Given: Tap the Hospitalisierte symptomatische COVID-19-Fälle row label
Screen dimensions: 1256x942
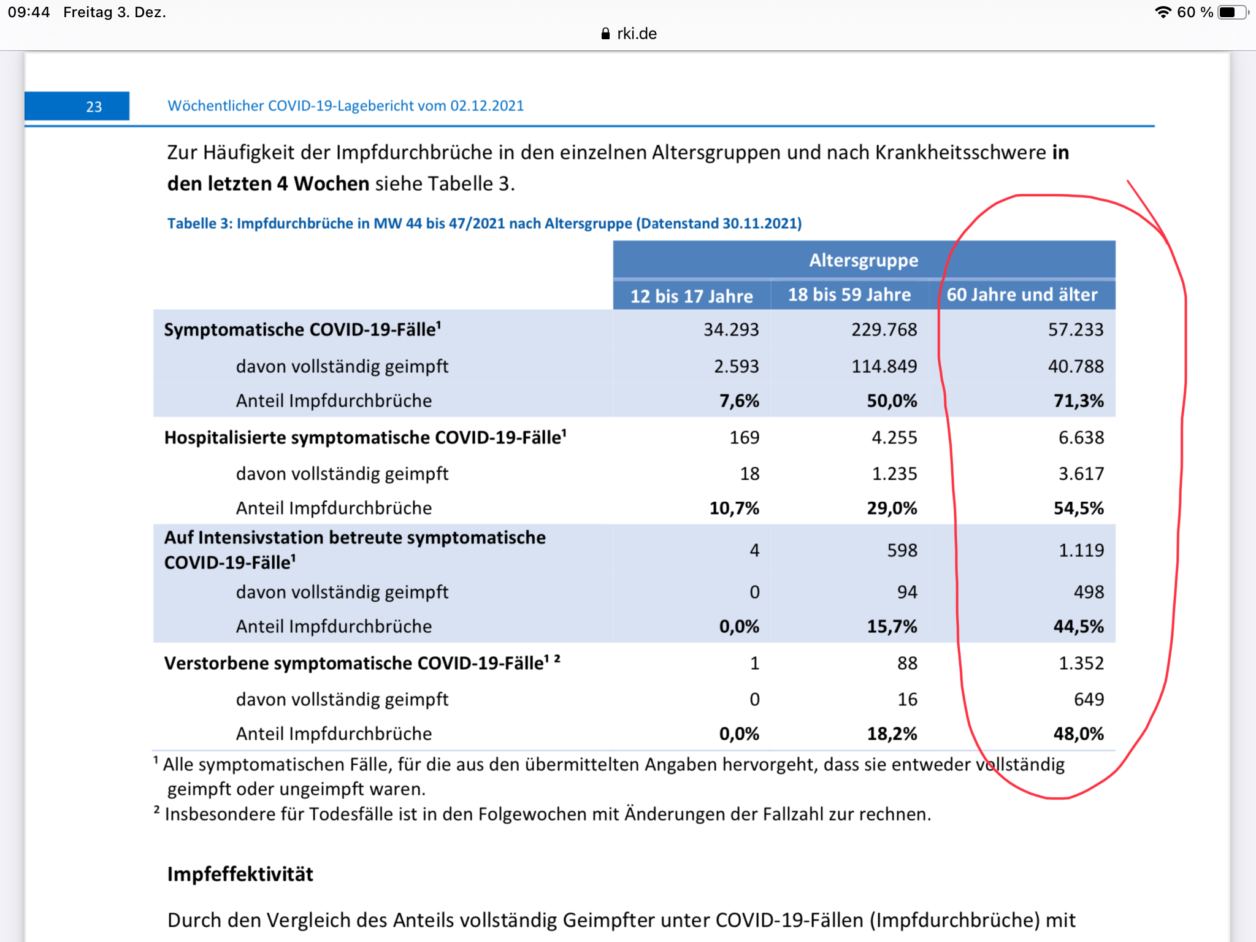Looking at the screenshot, I should pyautogui.click(x=365, y=437).
